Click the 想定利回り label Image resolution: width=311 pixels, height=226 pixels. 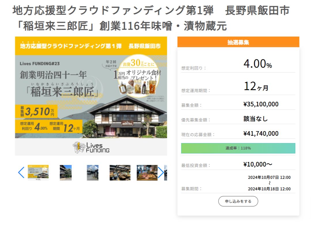pos(194,68)
